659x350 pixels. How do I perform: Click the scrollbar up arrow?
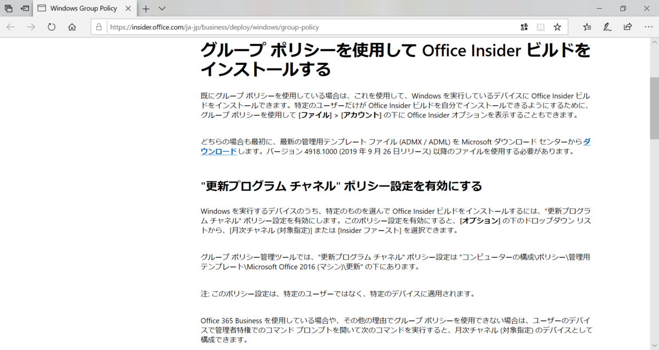[654, 42]
